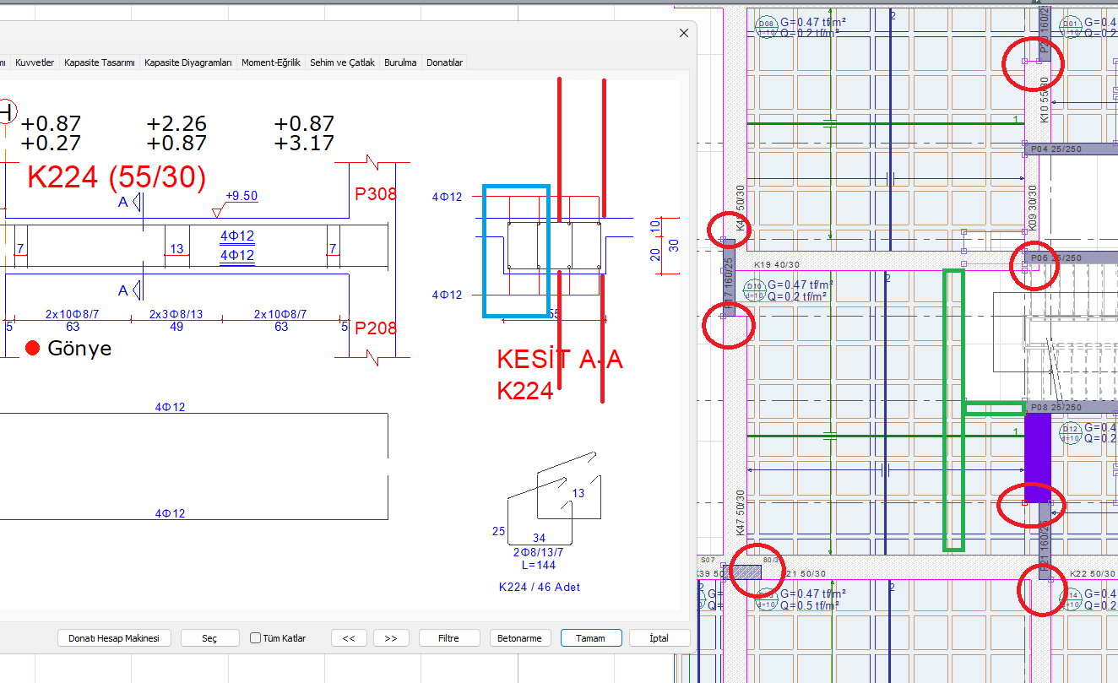Open the Betonarme settings button
The width and height of the screenshot is (1118, 683).
tap(519, 638)
